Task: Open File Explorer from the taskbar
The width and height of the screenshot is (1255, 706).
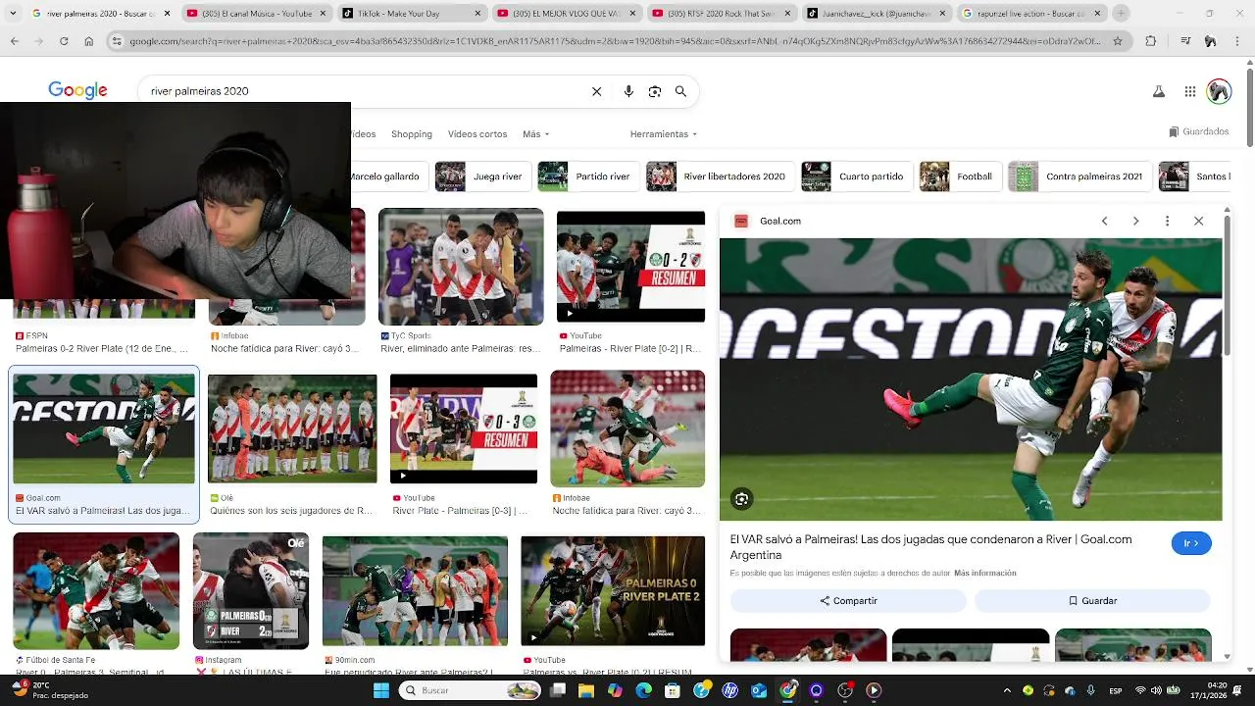Action: (585, 690)
